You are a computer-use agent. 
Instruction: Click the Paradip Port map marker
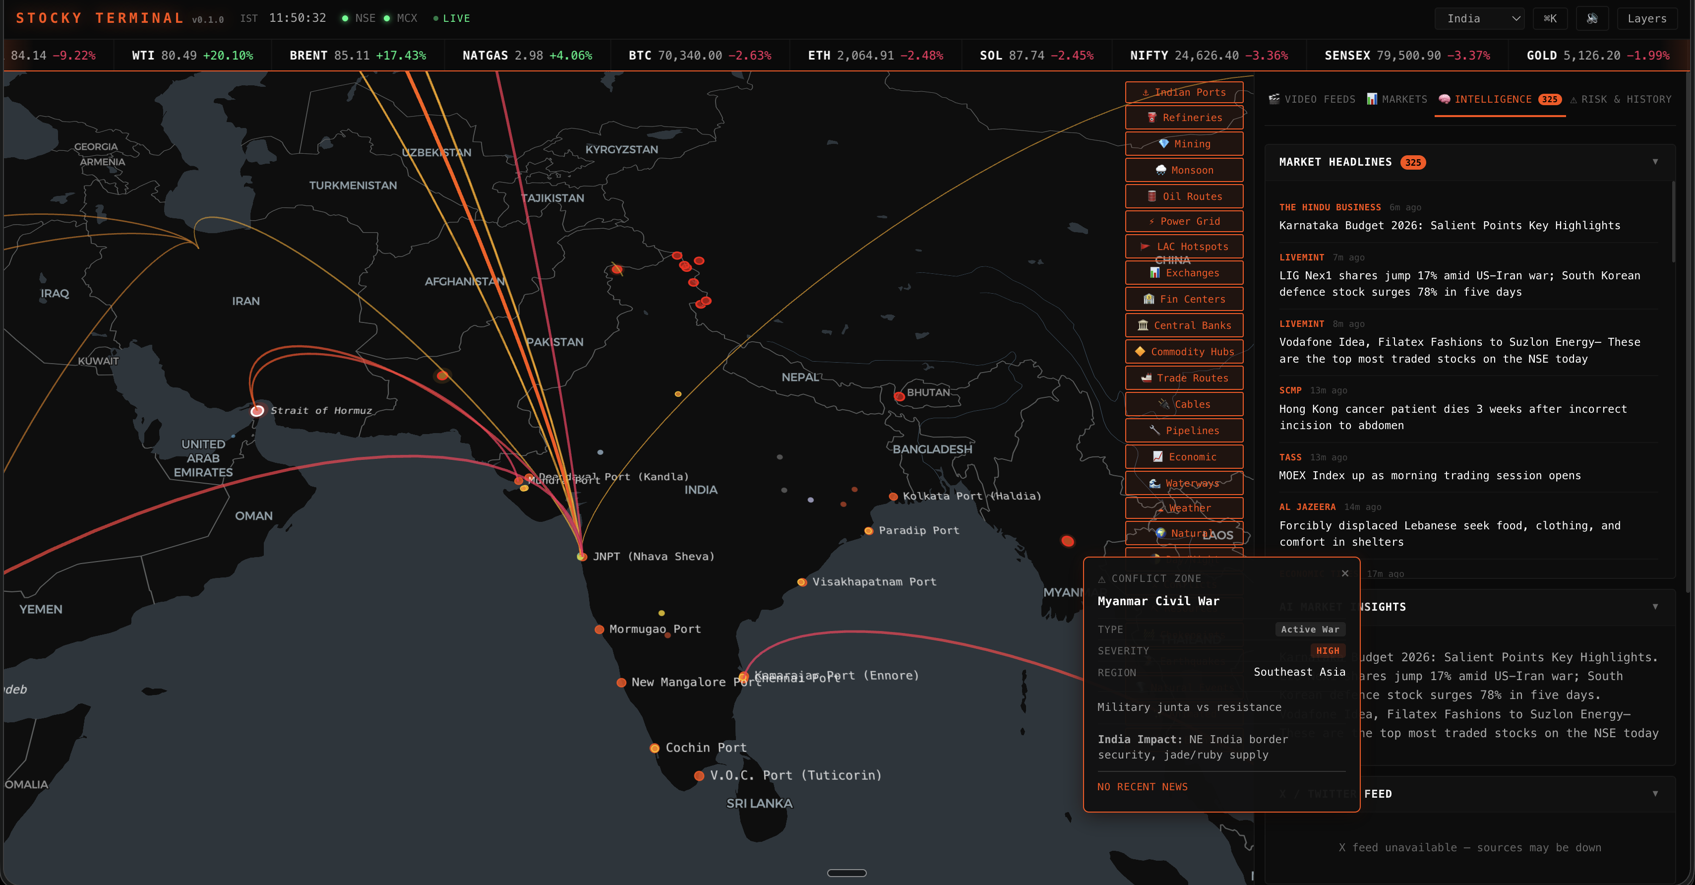pos(868,531)
